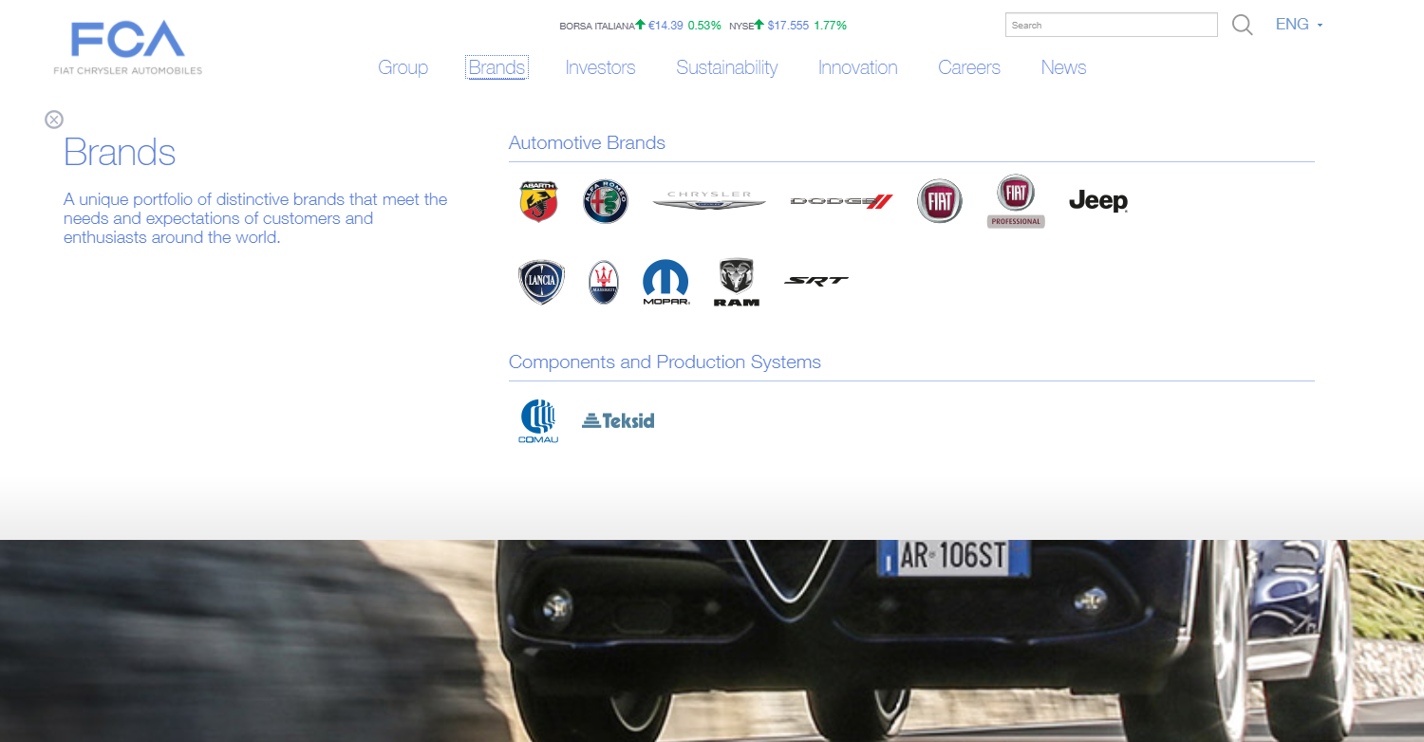
Task: Open the Innovation menu
Action: click(857, 67)
